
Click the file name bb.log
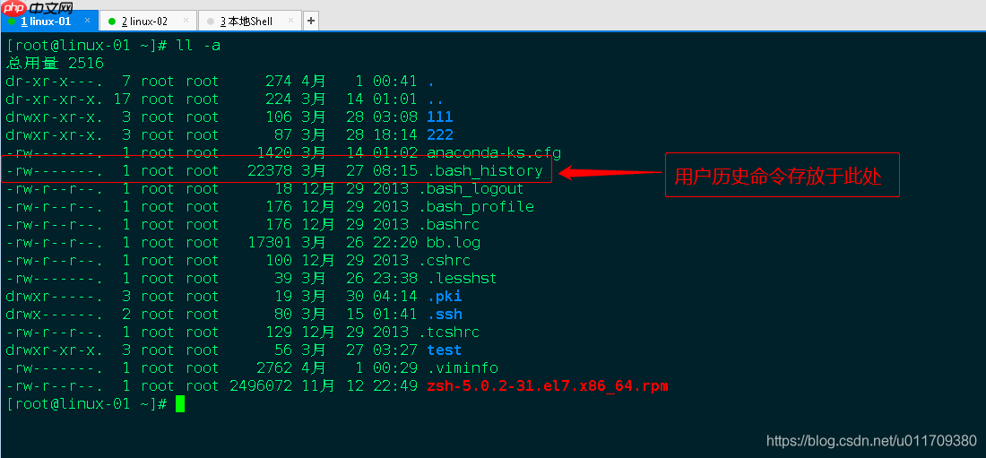coord(453,242)
